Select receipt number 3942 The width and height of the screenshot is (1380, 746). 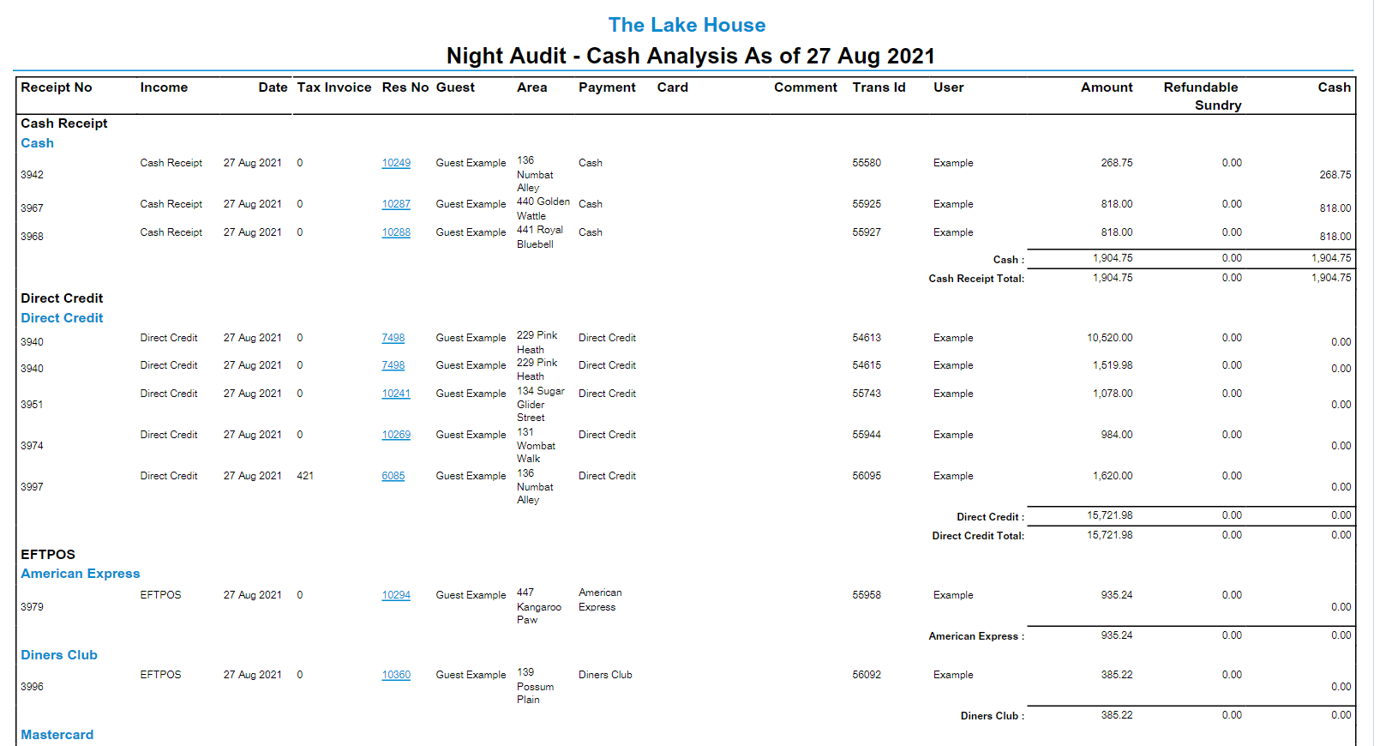coord(32,175)
